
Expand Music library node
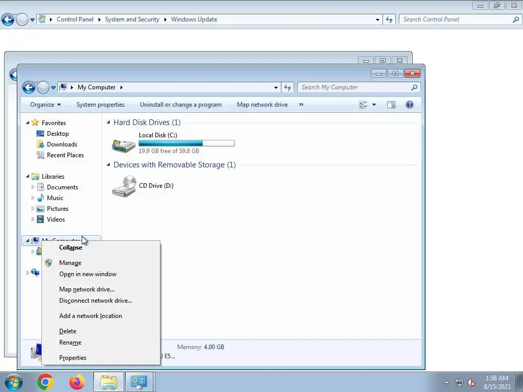33,198
